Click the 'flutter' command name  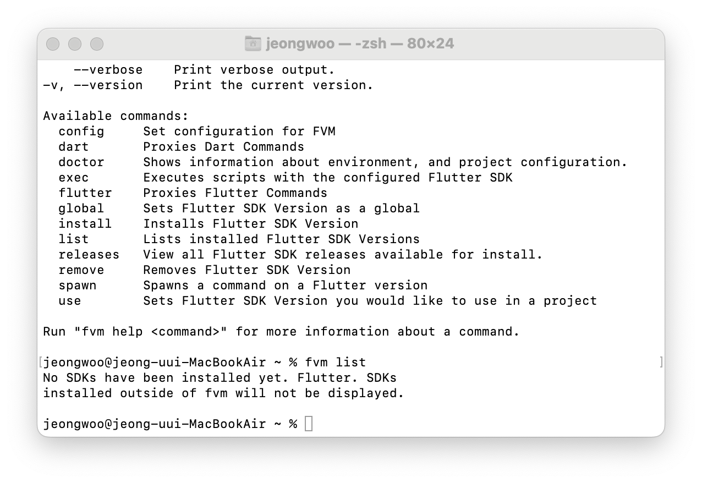(x=85, y=193)
